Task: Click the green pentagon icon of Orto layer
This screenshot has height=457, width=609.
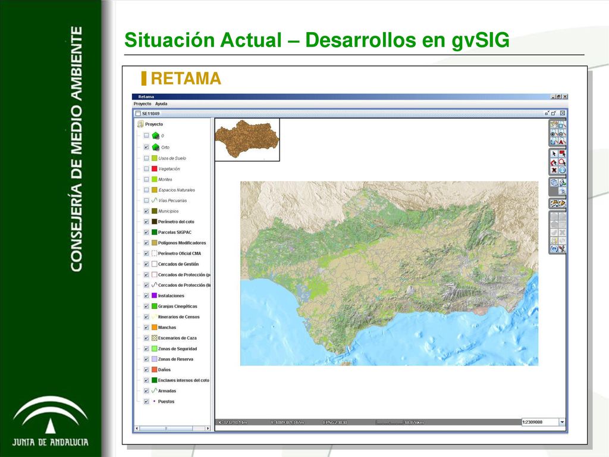Action: pyautogui.click(x=156, y=148)
